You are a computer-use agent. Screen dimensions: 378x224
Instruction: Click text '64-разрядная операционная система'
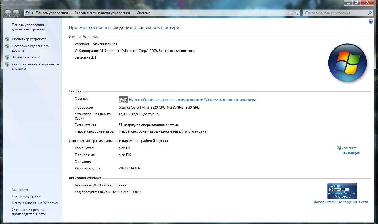[149, 125]
